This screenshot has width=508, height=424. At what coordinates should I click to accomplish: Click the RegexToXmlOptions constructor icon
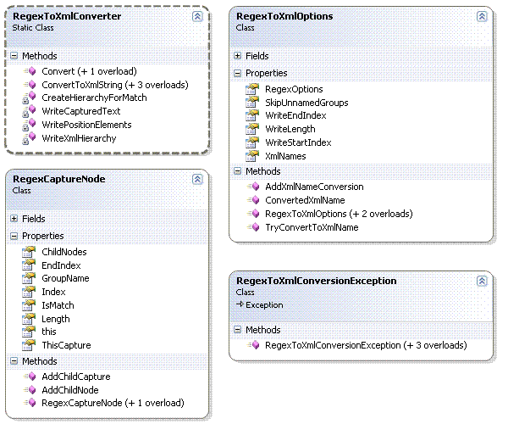pos(254,214)
